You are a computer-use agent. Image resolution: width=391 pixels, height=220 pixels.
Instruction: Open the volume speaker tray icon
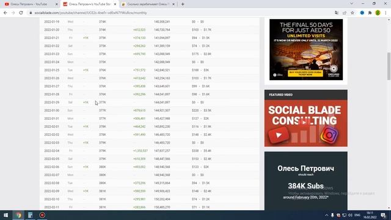pyautogui.click(x=350, y=215)
